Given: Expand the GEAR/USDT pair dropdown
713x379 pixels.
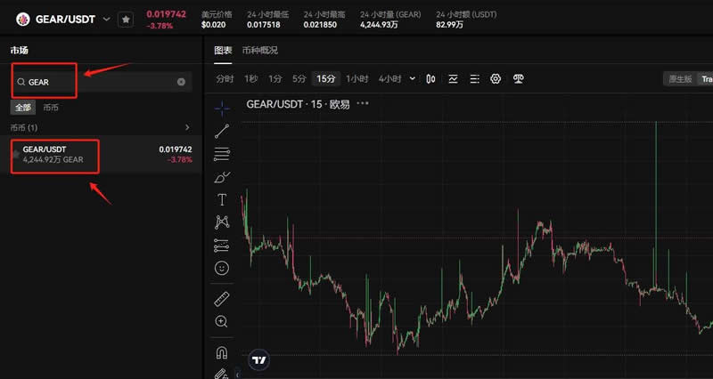Looking at the screenshot, I should click(x=107, y=19).
